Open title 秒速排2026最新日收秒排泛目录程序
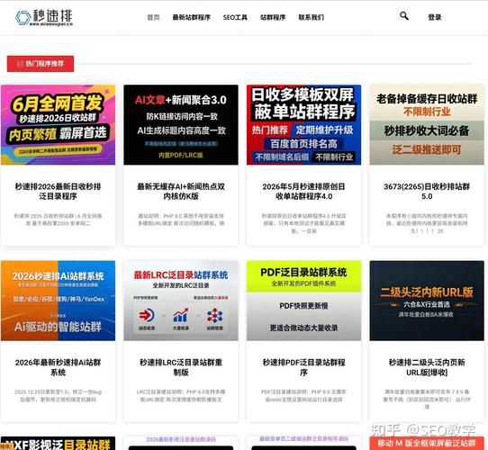The width and height of the screenshot is (488, 450). (x=58, y=192)
